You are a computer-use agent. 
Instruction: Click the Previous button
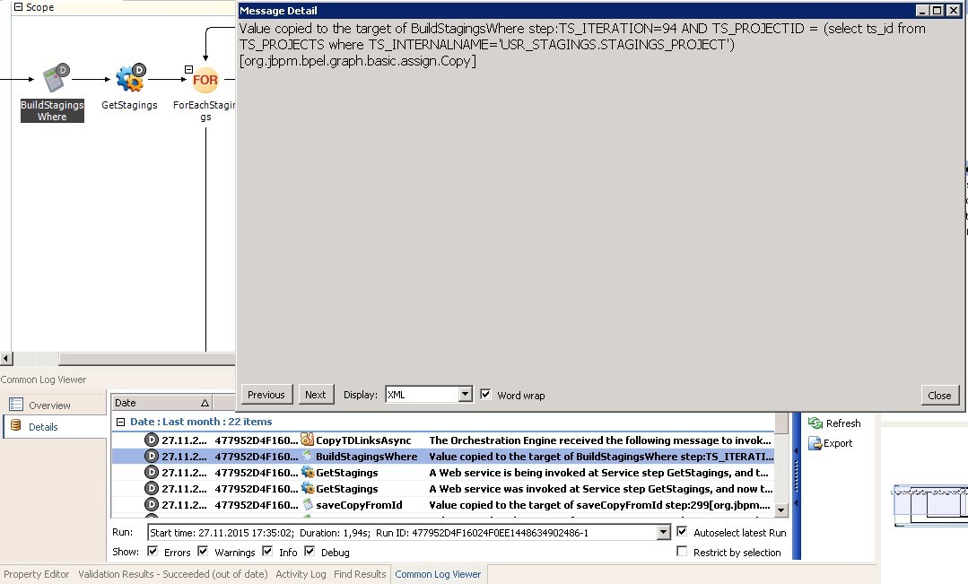click(x=266, y=395)
